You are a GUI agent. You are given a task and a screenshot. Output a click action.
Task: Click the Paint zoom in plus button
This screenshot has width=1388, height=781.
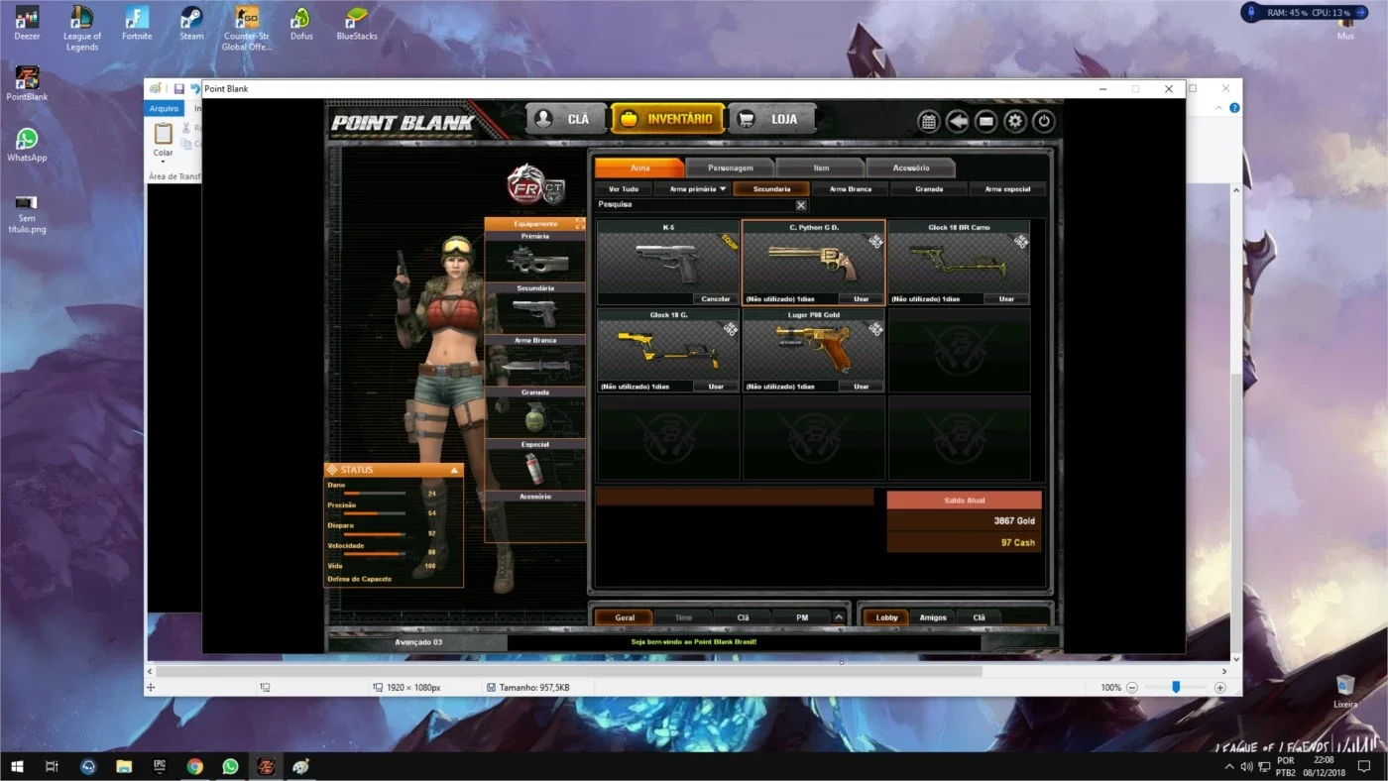tap(1219, 687)
